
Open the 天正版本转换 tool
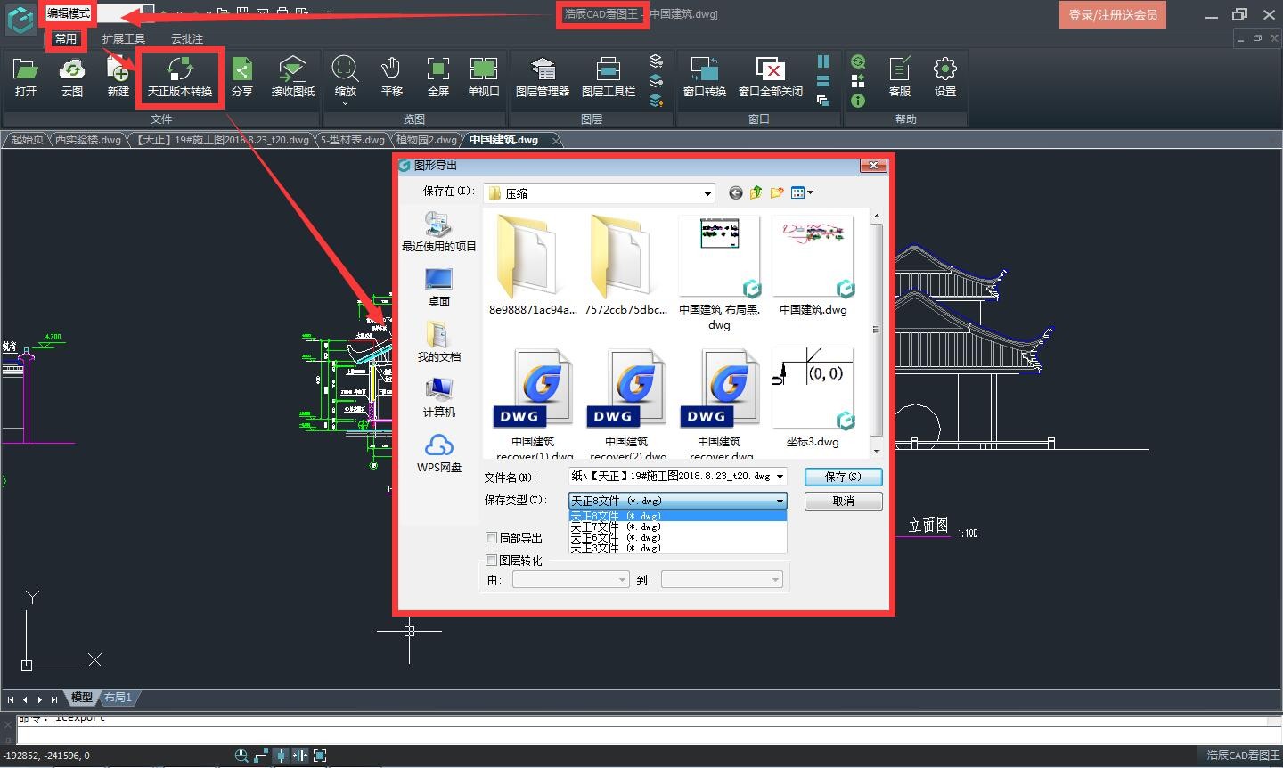(x=179, y=77)
